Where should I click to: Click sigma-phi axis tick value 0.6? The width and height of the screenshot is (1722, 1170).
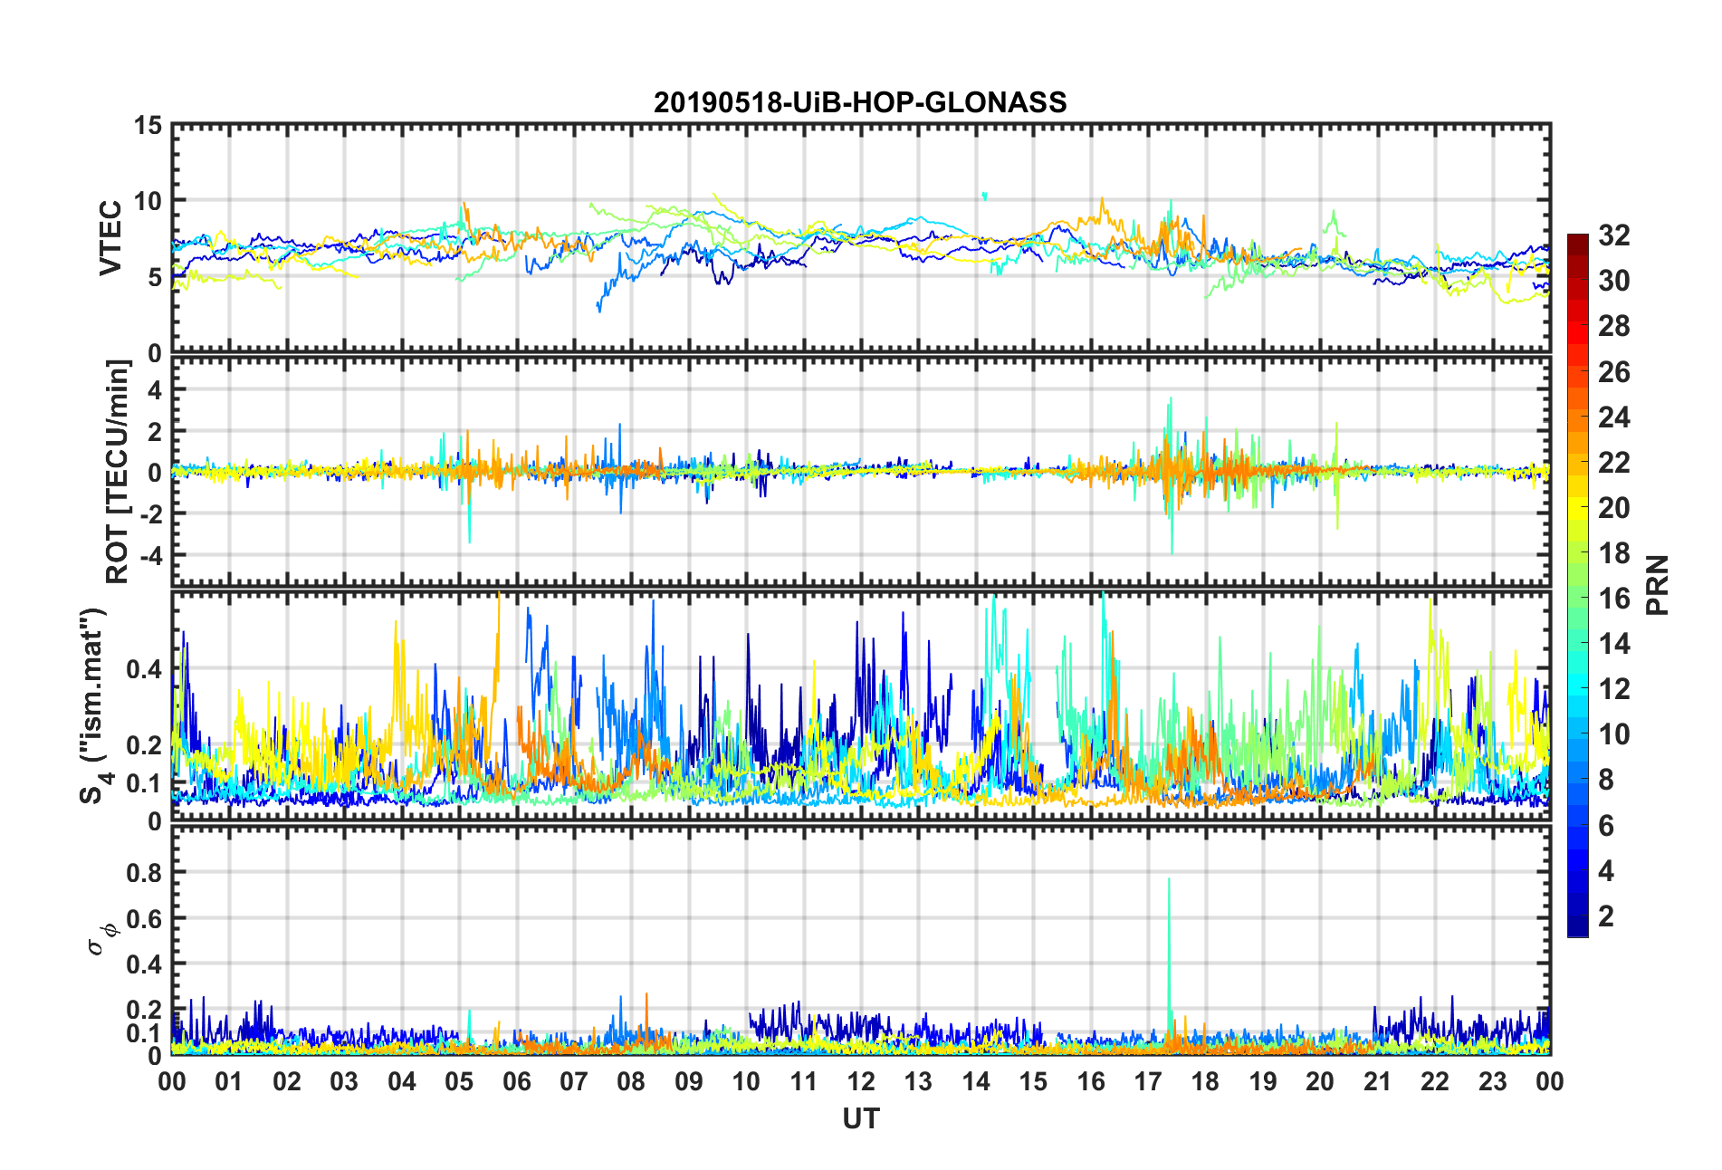[x=146, y=918]
